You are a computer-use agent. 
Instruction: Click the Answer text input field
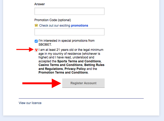[70, 11]
